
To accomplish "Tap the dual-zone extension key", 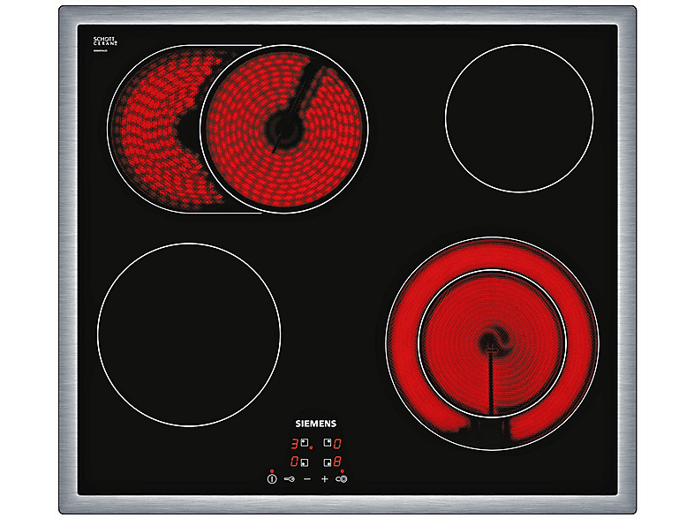I will coord(341,478).
